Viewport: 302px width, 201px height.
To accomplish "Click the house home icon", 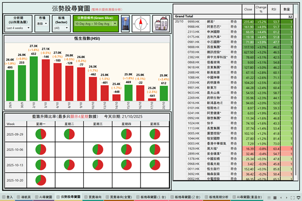I will [161, 23].
